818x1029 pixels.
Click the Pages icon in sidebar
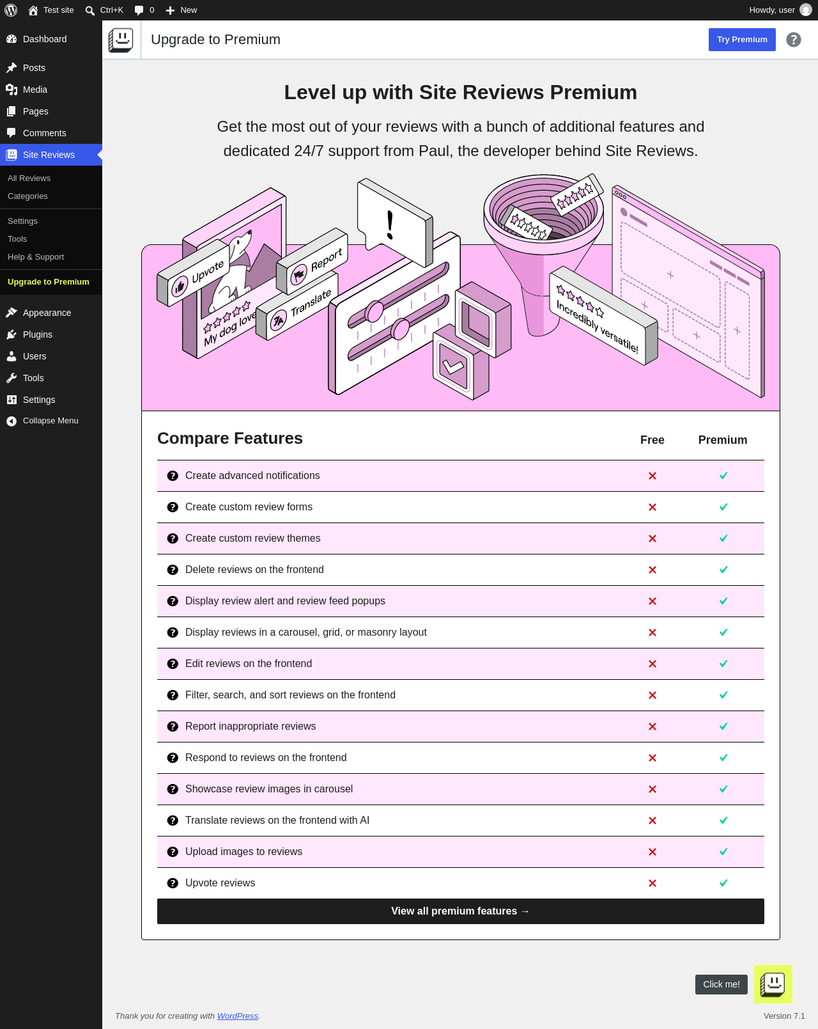[x=12, y=111]
